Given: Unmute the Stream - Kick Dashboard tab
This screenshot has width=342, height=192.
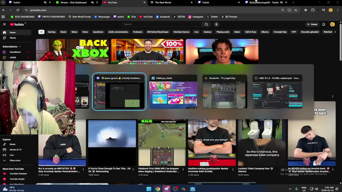Looking at the screenshot, I should click(x=92, y=2).
